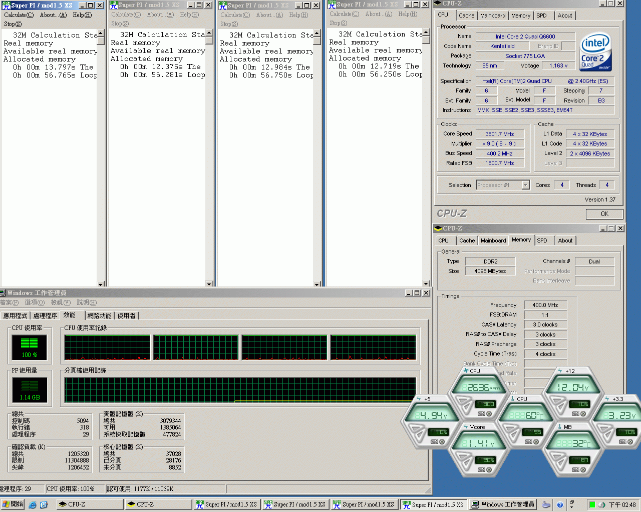The image size is (641, 512).
Task: Click dock icon on CPU temperature gadget
Action: click(x=528, y=441)
